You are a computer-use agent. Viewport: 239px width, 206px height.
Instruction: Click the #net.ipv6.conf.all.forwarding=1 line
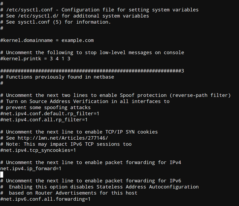[45, 199]
